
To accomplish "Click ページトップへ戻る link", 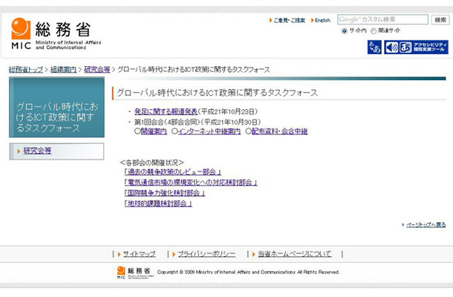I will click(x=426, y=225).
